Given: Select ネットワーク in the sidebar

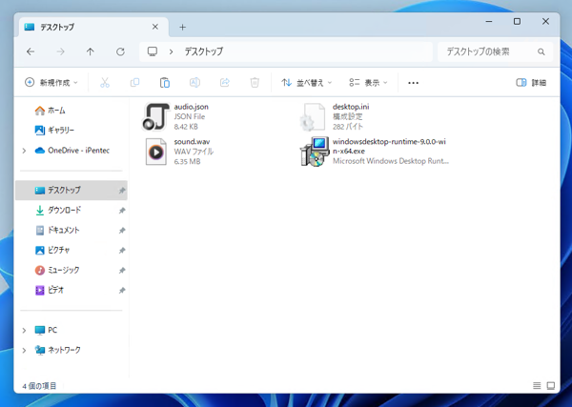Looking at the screenshot, I should 57,350.
